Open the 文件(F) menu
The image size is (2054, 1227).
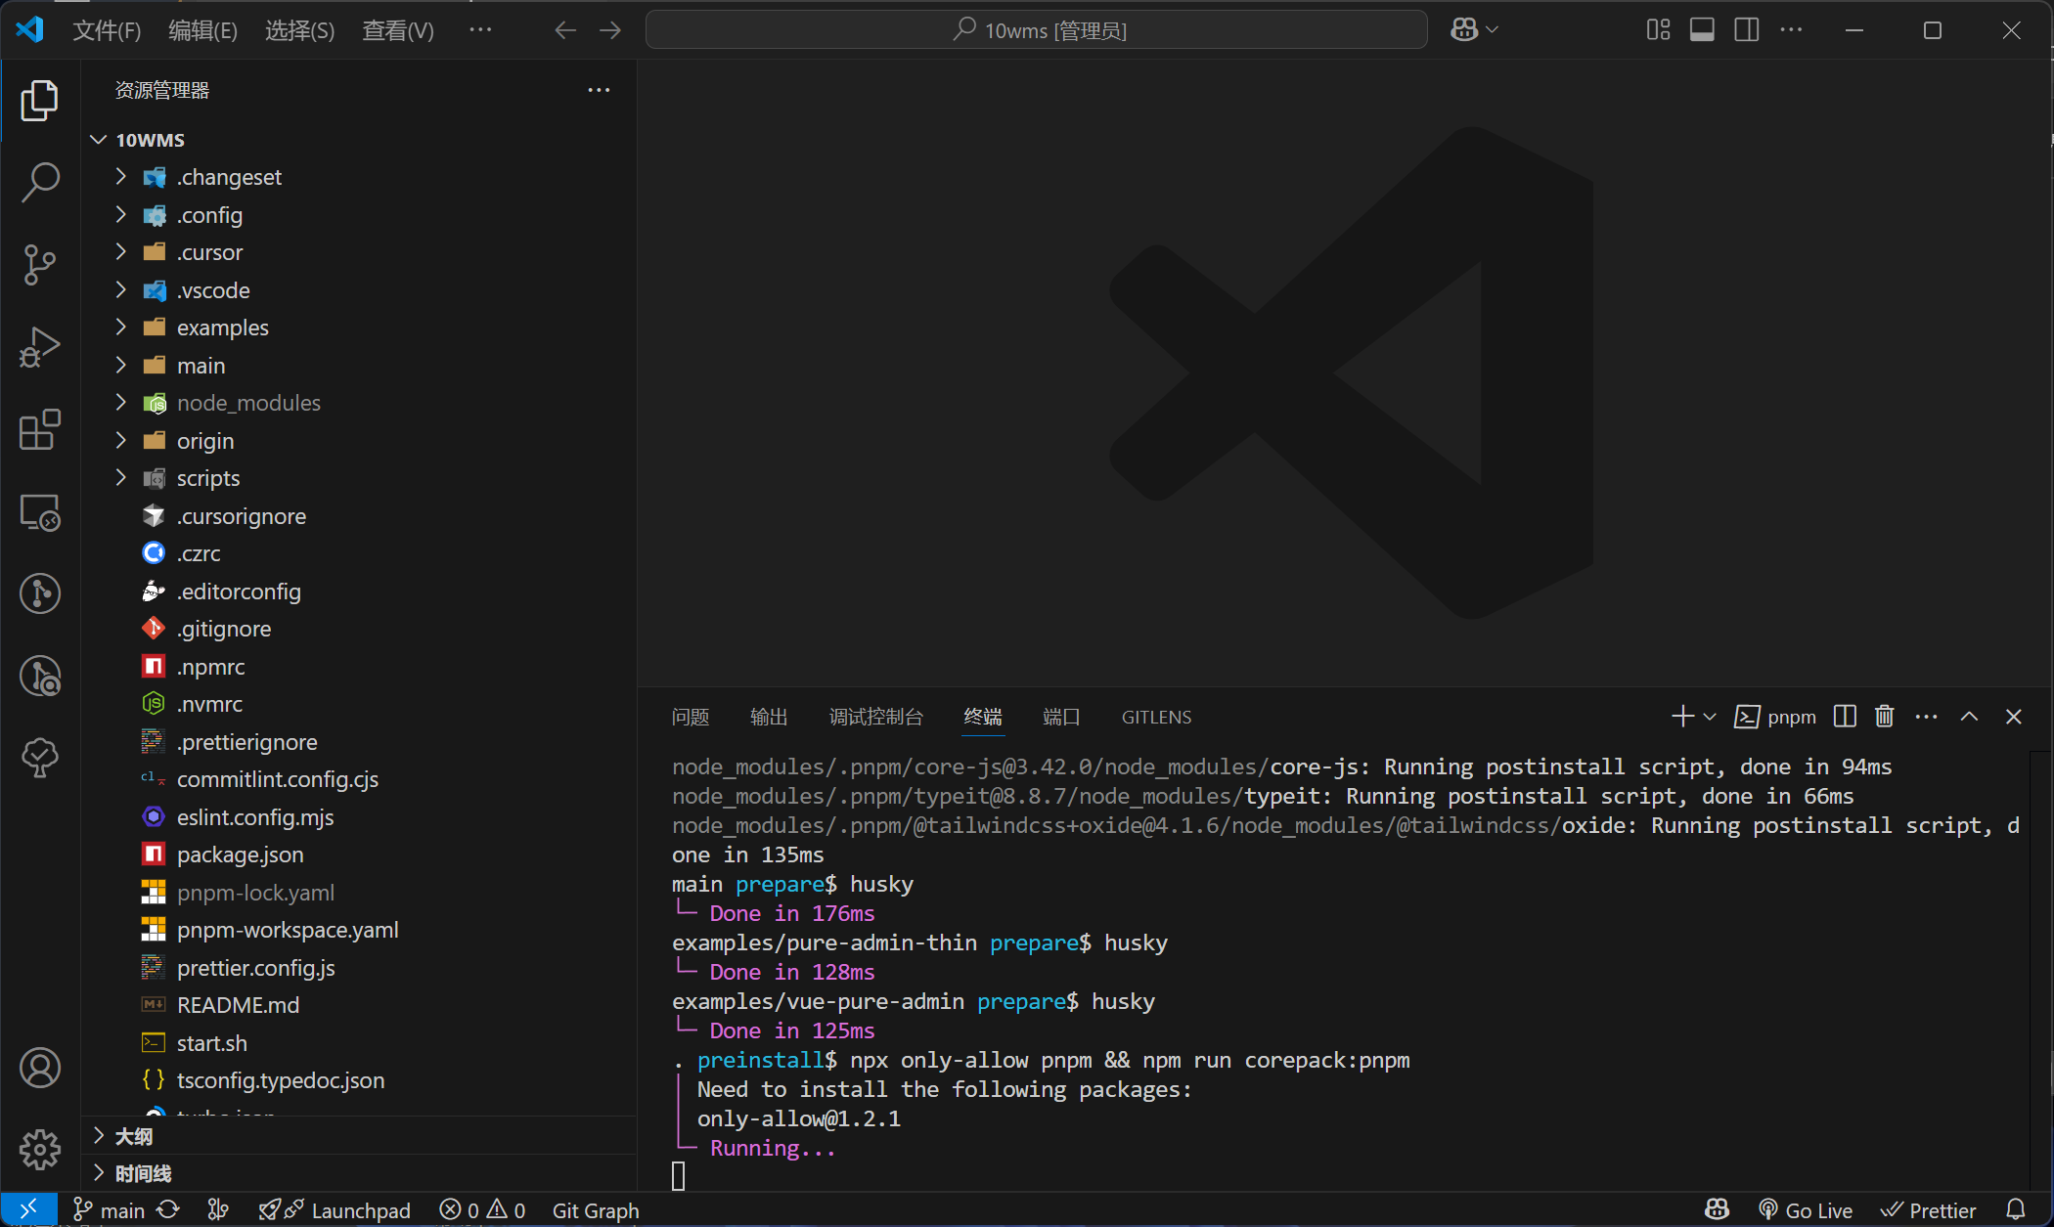107,30
